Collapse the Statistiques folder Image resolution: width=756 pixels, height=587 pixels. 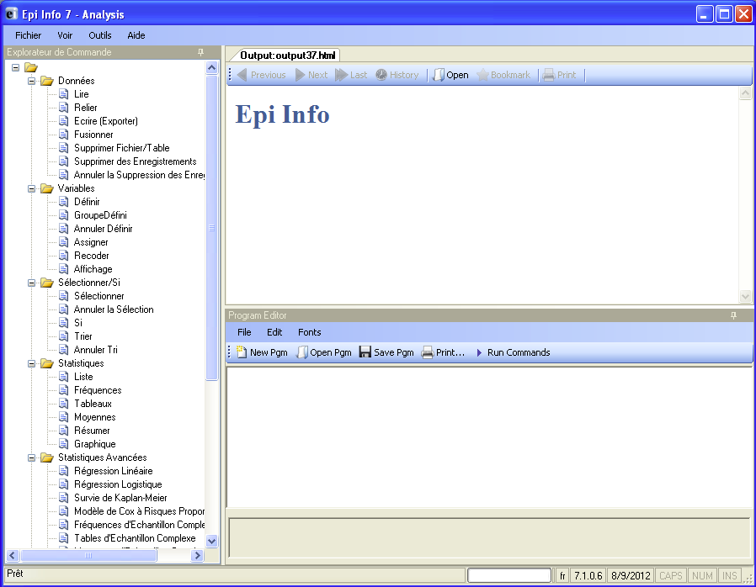tap(31, 363)
